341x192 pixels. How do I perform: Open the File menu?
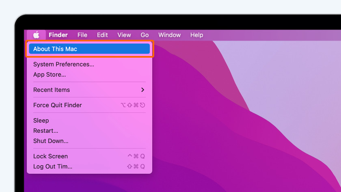(x=82, y=35)
